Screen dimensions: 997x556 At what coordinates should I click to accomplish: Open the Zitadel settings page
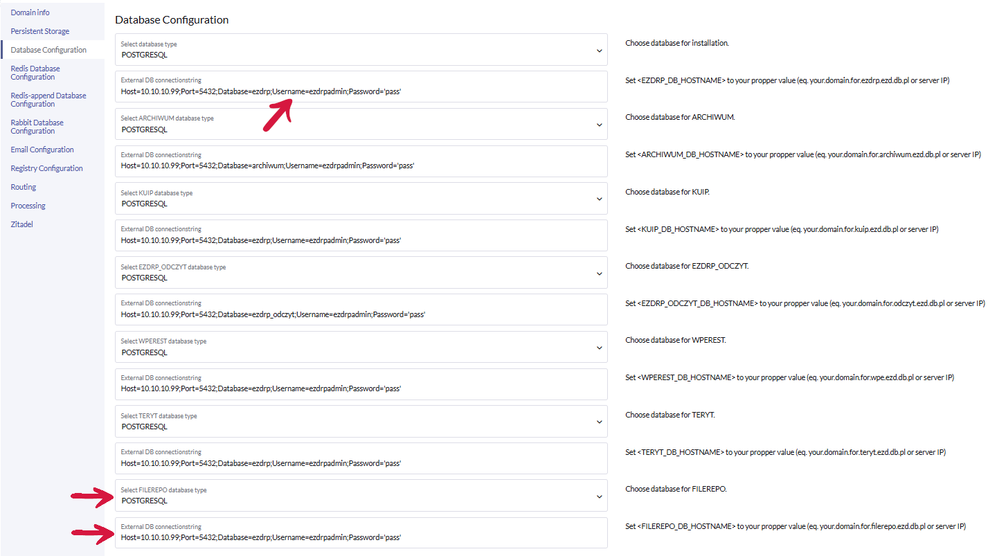21,224
